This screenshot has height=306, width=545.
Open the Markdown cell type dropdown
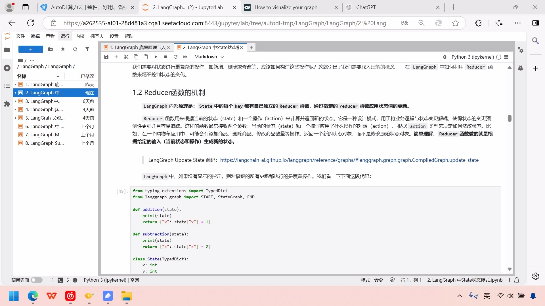[209, 57]
